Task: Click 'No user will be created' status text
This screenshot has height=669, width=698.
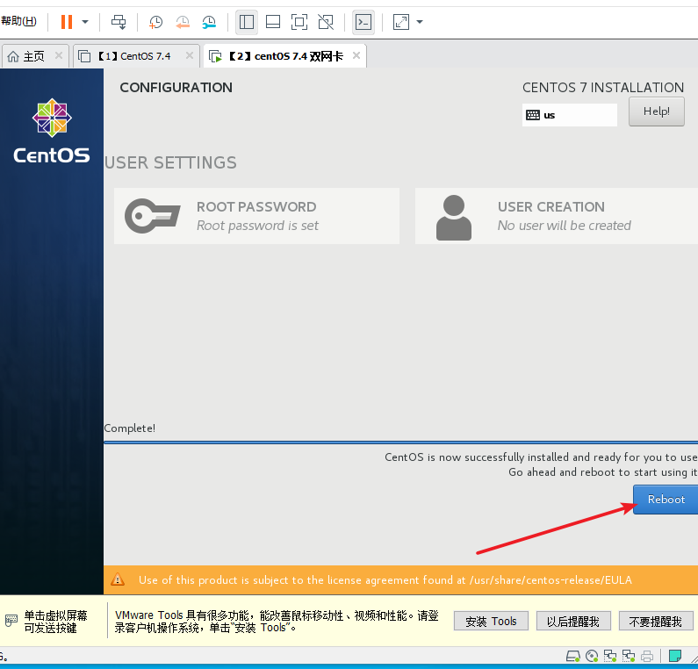Action: (x=564, y=226)
